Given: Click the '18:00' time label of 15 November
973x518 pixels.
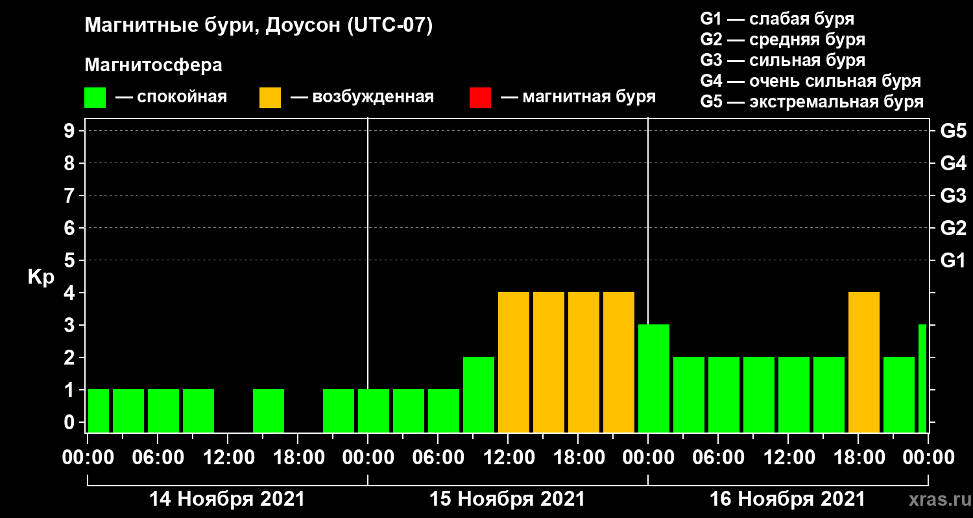Looking at the screenshot, I should [x=578, y=458].
